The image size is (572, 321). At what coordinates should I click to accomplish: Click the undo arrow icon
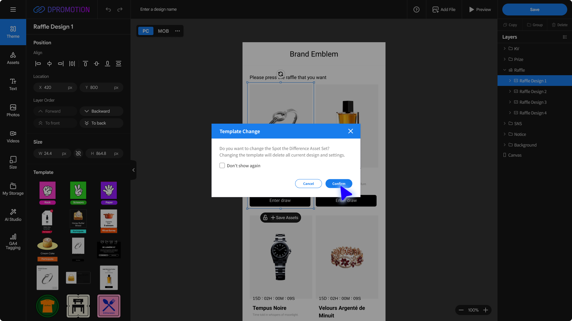pyautogui.click(x=108, y=10)
